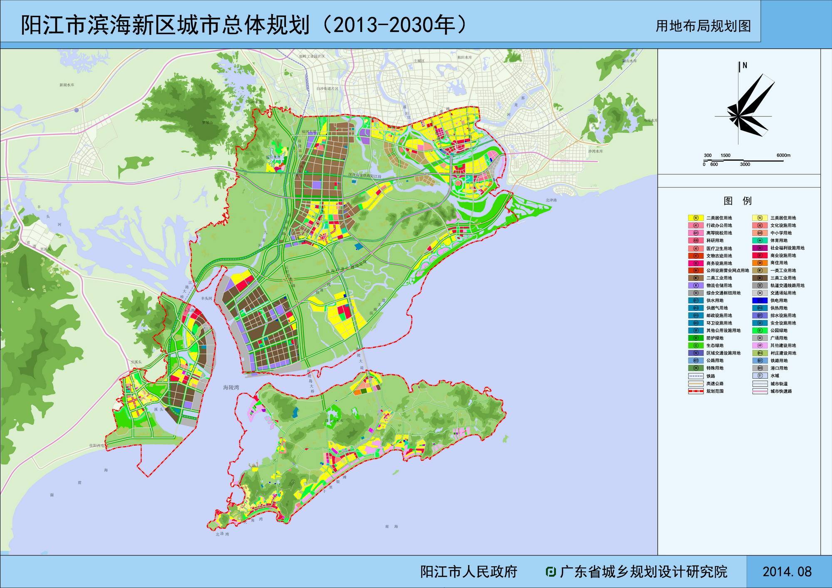
Task: Pick the G1 公园绿地 bright green swatch
Action: click(x=760, y=330)
